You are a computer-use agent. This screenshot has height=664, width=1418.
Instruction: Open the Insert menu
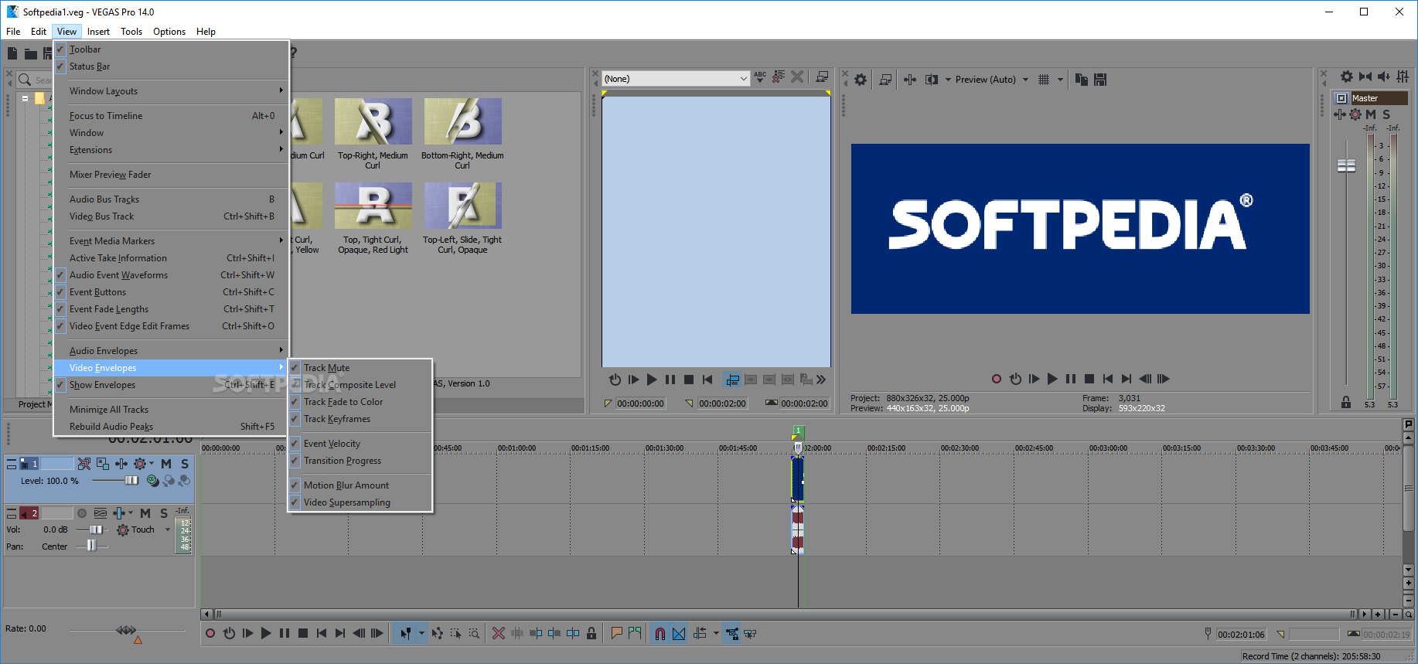[98, 32]
